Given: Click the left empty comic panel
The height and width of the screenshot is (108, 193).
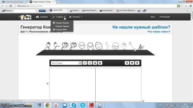Looking at the screenshot, I should (72, 85).
